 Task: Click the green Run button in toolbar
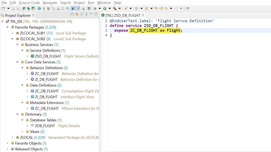pos(105,8)
